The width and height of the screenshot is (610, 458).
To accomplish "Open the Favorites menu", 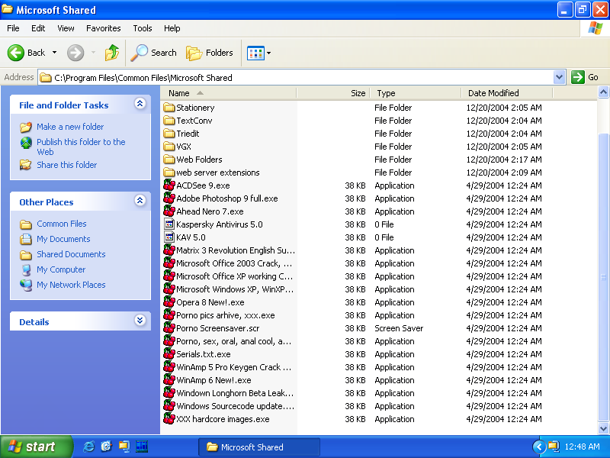I will pyautogui.click(x=103, y=28).
